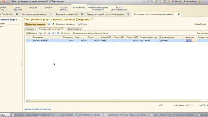Click the Статья расходов column header
The image size is (208, 117).
point(172,37)
